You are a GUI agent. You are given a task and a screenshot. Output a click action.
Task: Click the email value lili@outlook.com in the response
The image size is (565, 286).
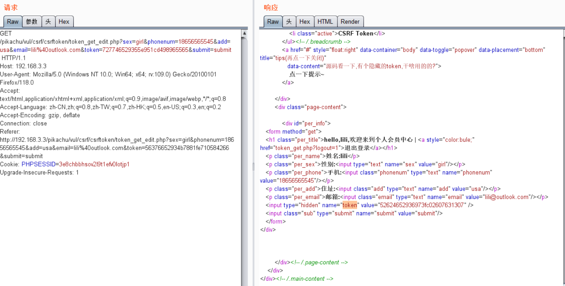click(x=506, y=197)
